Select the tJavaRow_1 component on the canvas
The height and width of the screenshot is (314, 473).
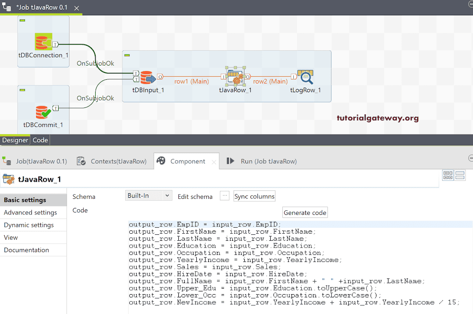pyautogui.click(x=235, y=77)
